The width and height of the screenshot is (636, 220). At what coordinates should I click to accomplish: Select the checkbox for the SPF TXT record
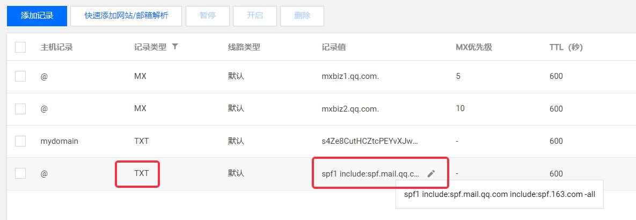(20, 173)
